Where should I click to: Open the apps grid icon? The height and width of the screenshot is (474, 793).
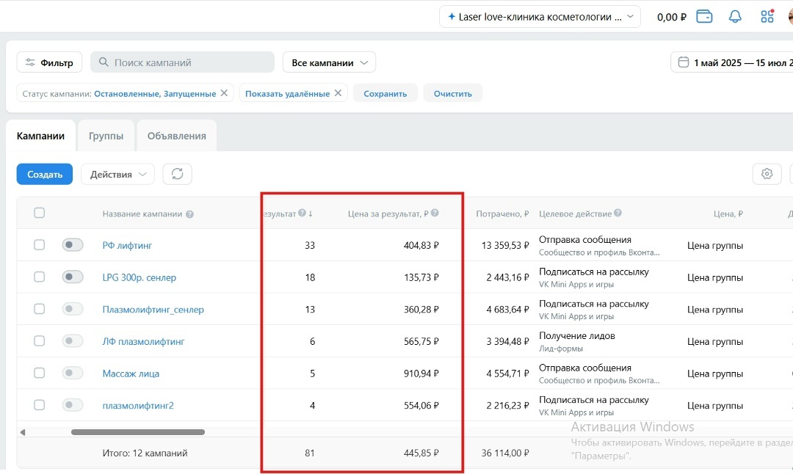767,17
